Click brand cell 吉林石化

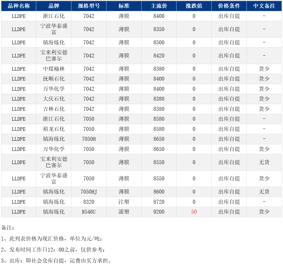(54, 109)
